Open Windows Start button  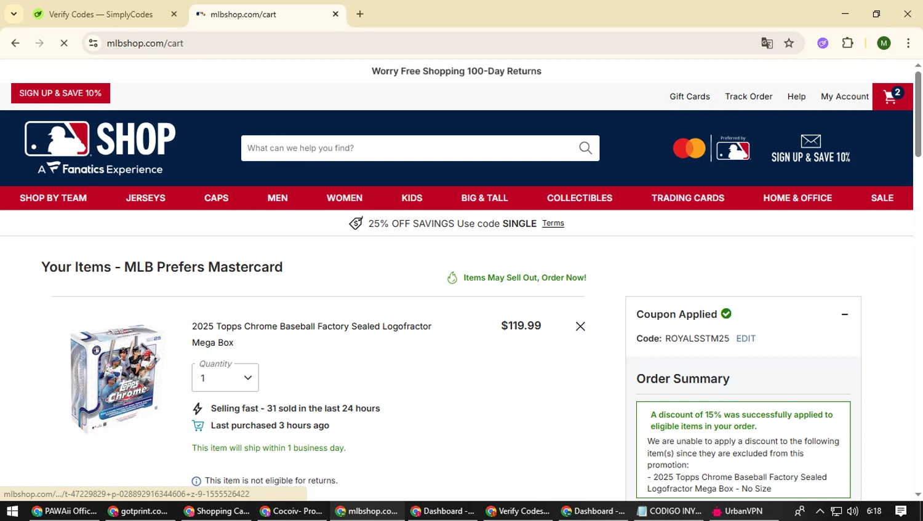click(x=12, y=511)
